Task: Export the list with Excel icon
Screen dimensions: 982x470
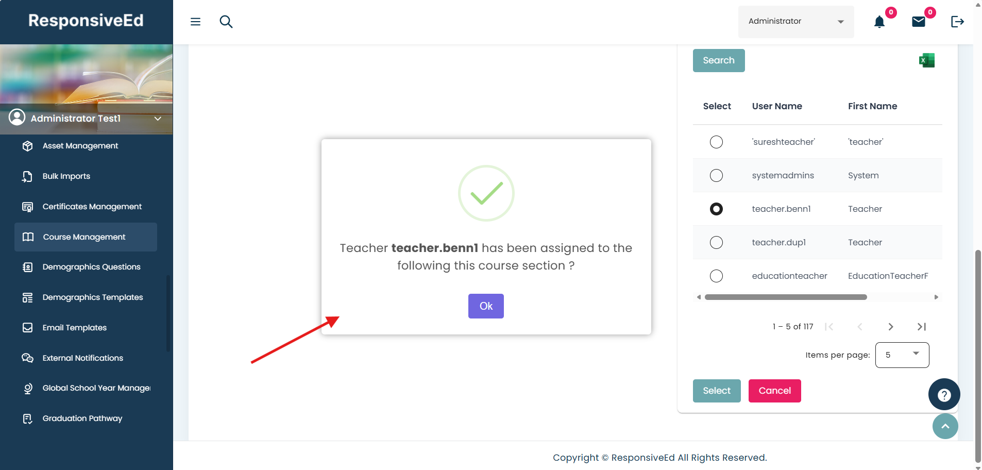Action: tap(926, 60)
